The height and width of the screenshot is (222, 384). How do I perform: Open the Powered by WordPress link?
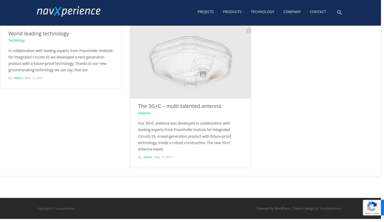[273, 208]
